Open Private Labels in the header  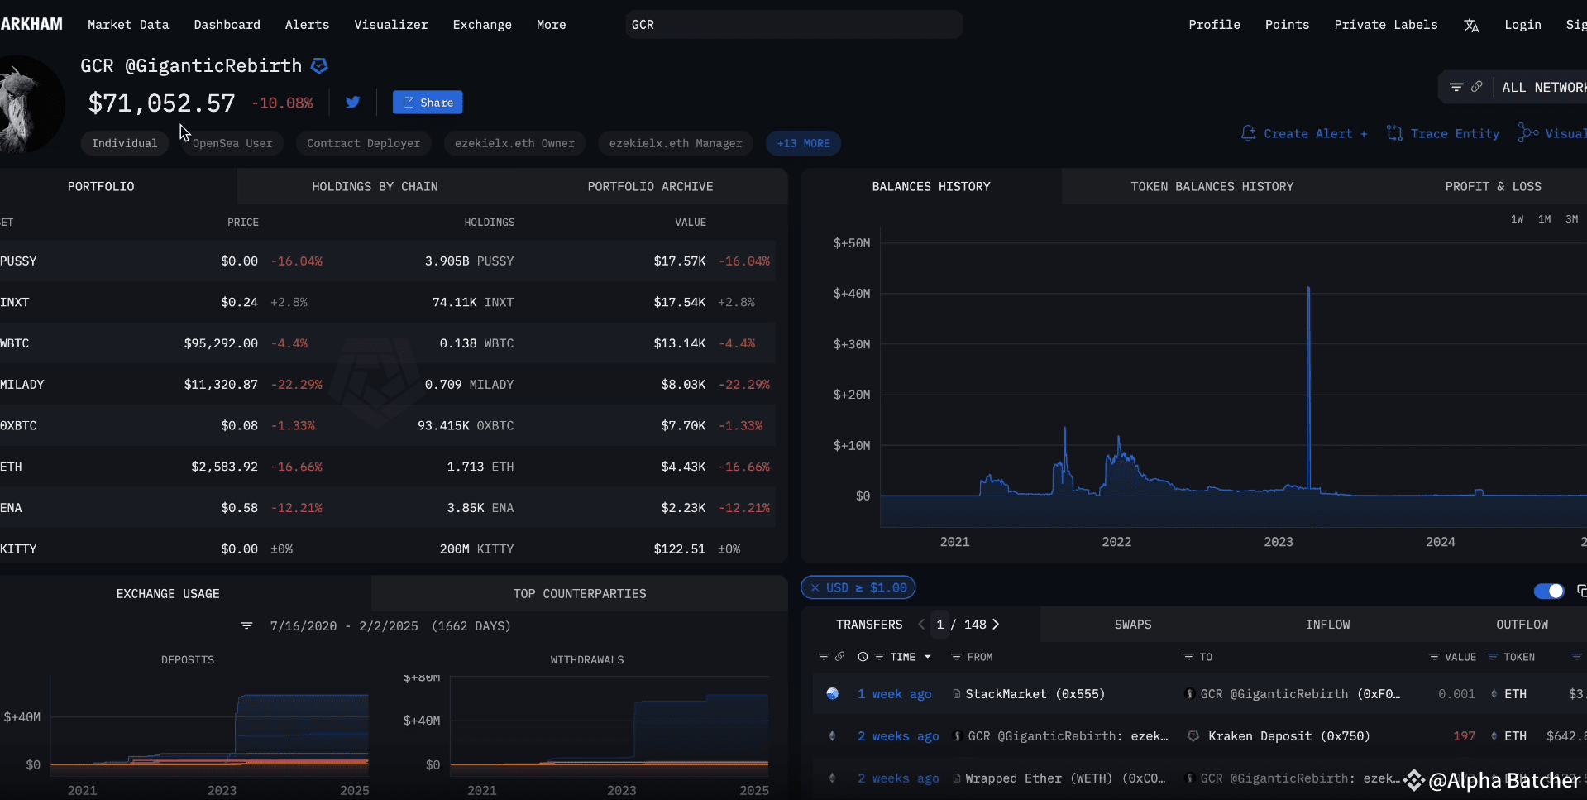(x=1386, y=25)
